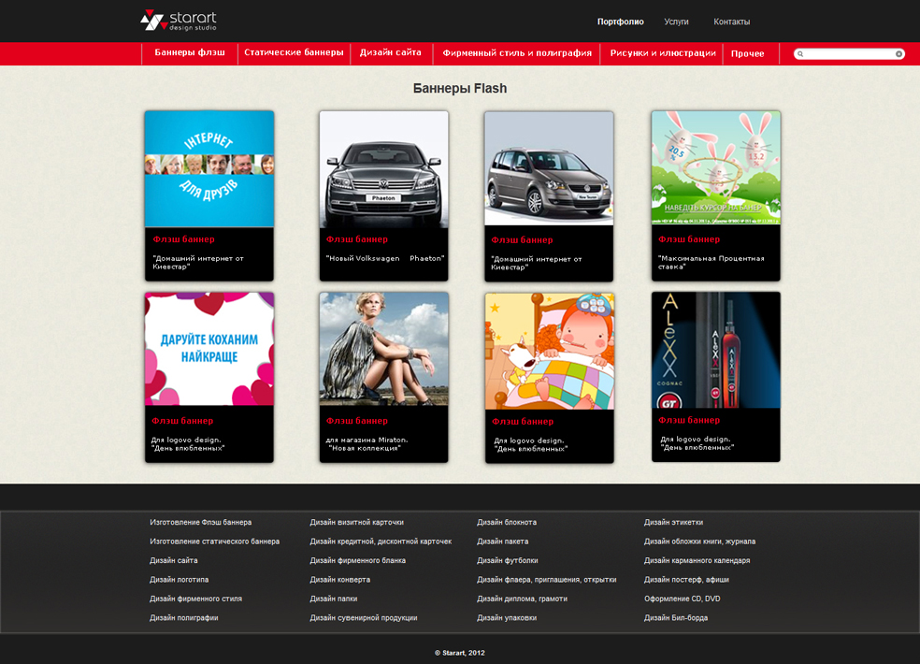This screenshot has height=664, width=920.
Task: Open Дизайн обложки книги, журнала link
Action: click(x=700, y=541)
